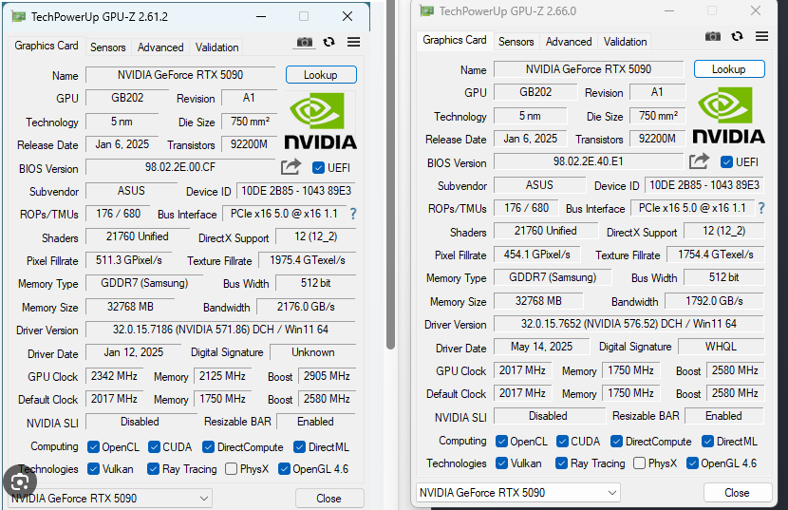Click bus interface question mark in GPU-Z 2.61.2

tap(353, 214)
